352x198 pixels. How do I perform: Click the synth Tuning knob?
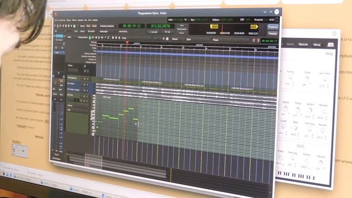pos(290,77)
